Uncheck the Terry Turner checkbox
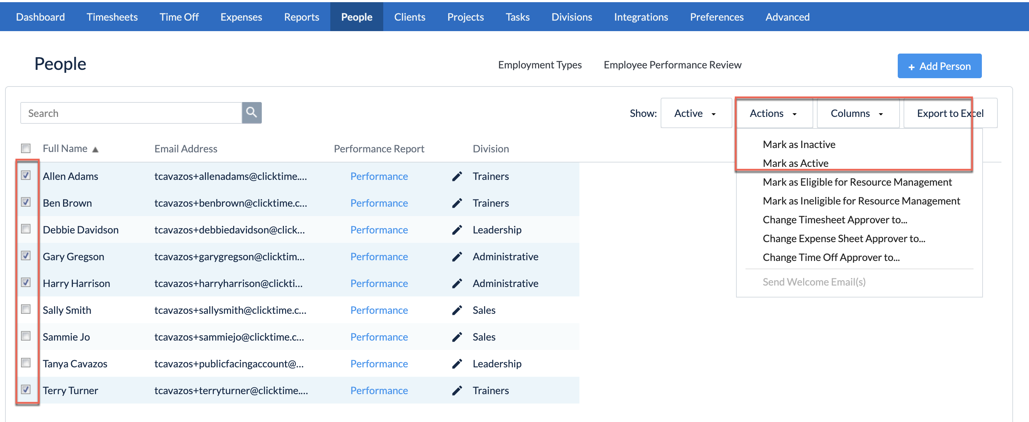The height and width of the screenshot is (422, 1029). tap(26, 389)
